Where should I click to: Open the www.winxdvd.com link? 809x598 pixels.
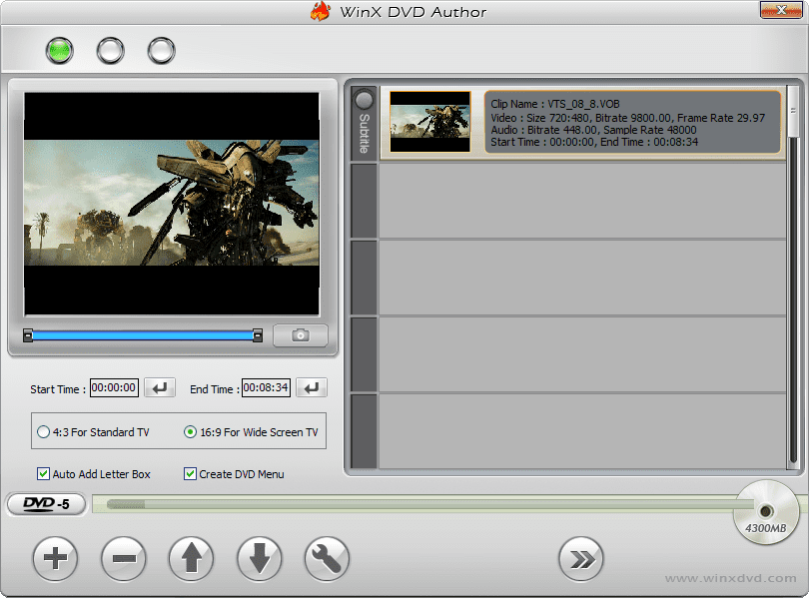click(x=730, y=577)
